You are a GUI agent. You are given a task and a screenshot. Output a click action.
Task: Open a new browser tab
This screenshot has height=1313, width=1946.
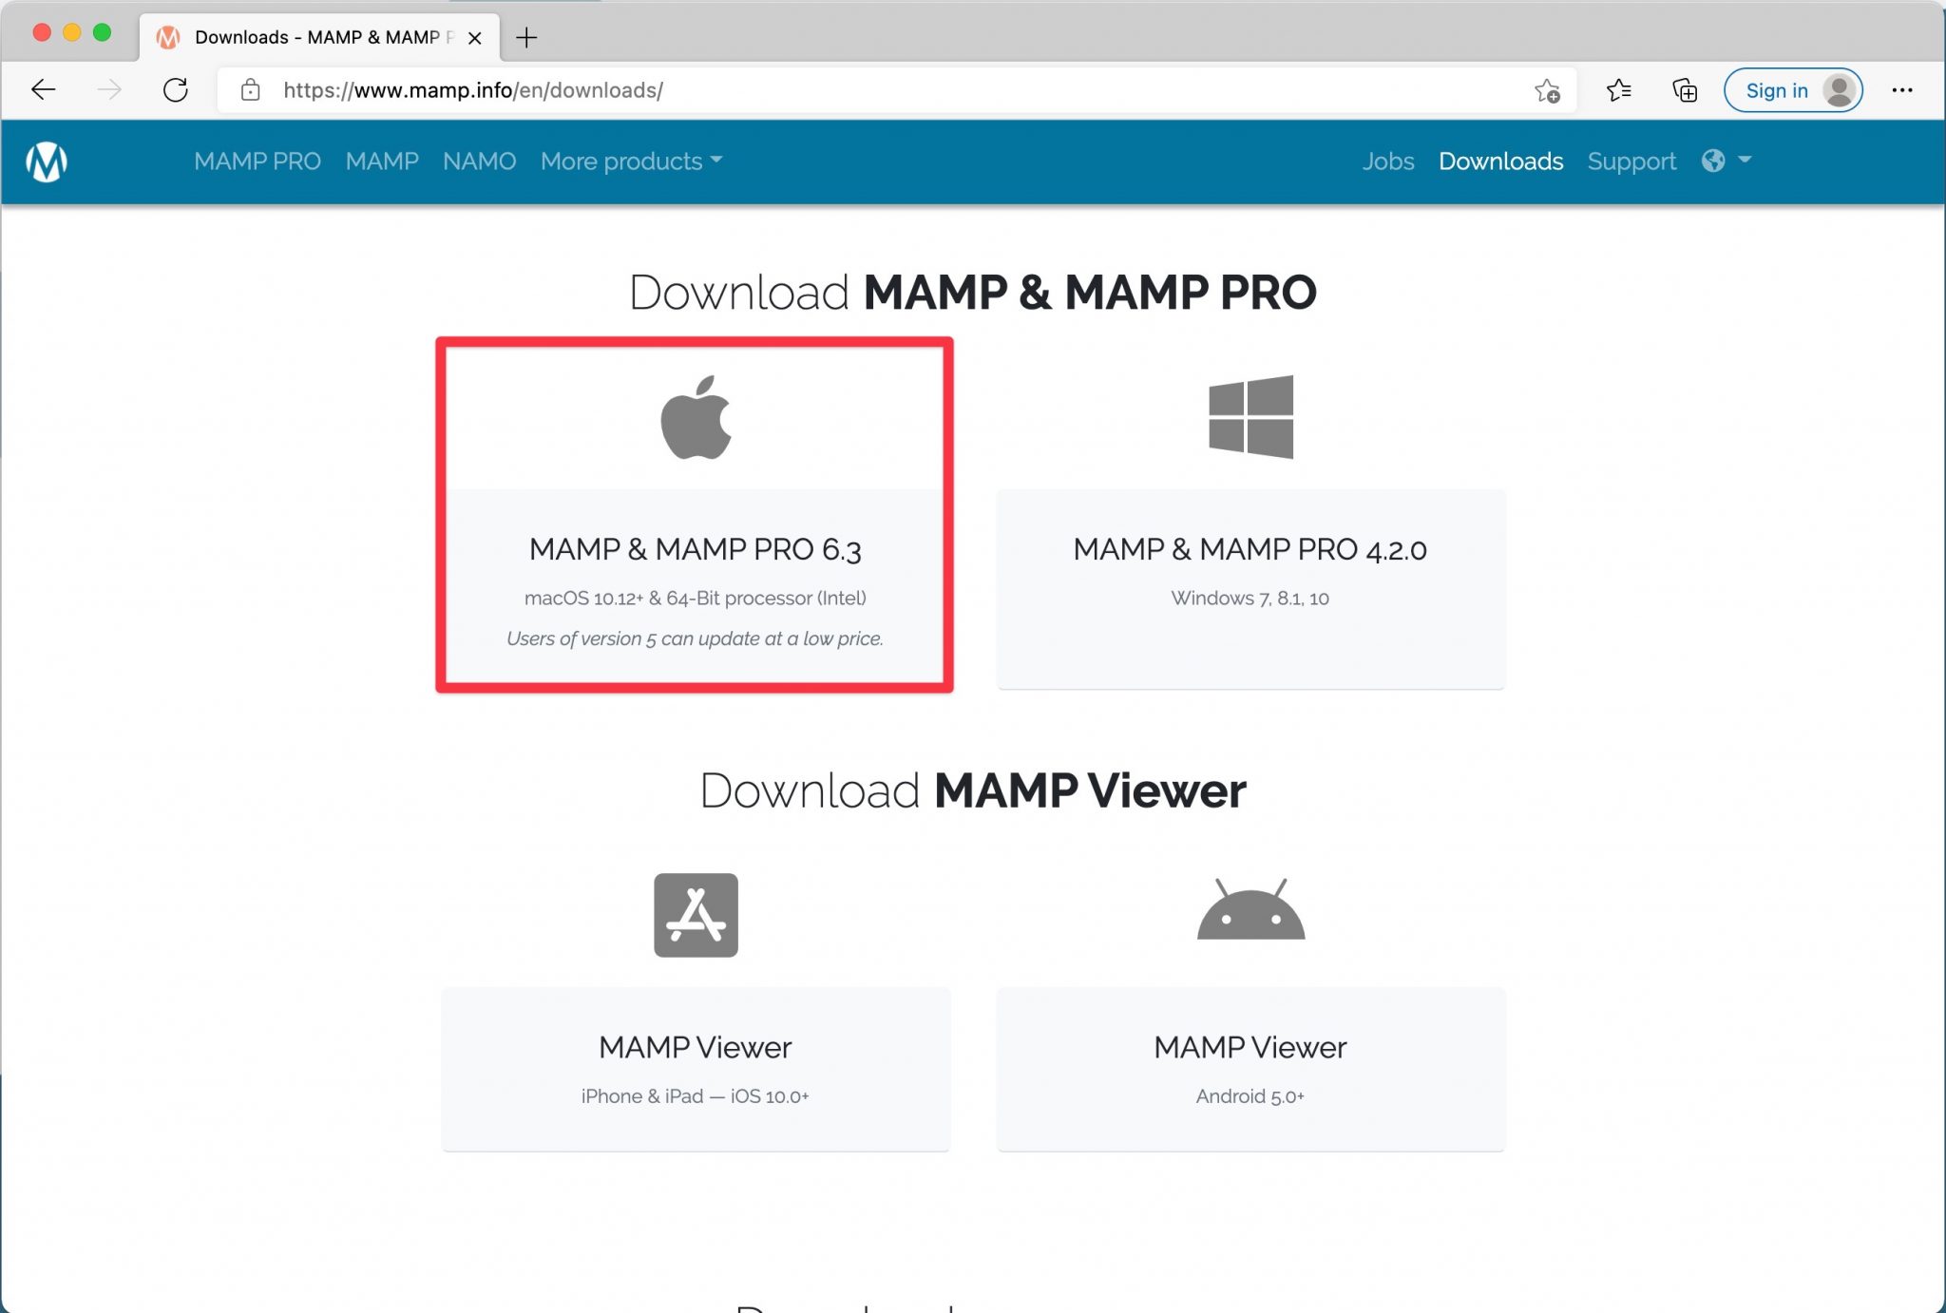coord(528,38)
